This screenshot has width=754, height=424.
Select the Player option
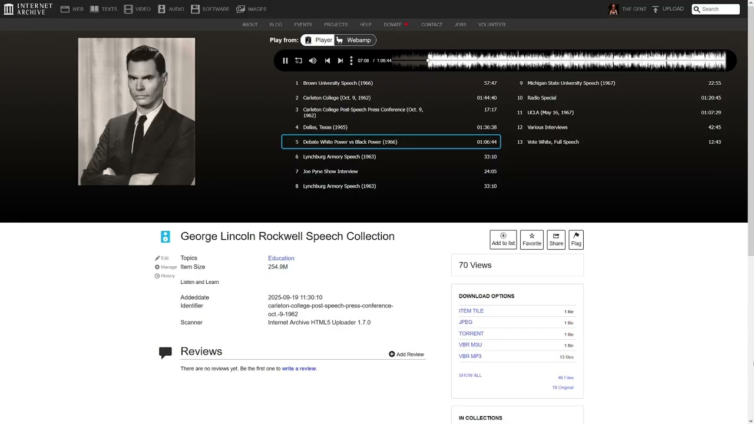(x=318, y=40)
